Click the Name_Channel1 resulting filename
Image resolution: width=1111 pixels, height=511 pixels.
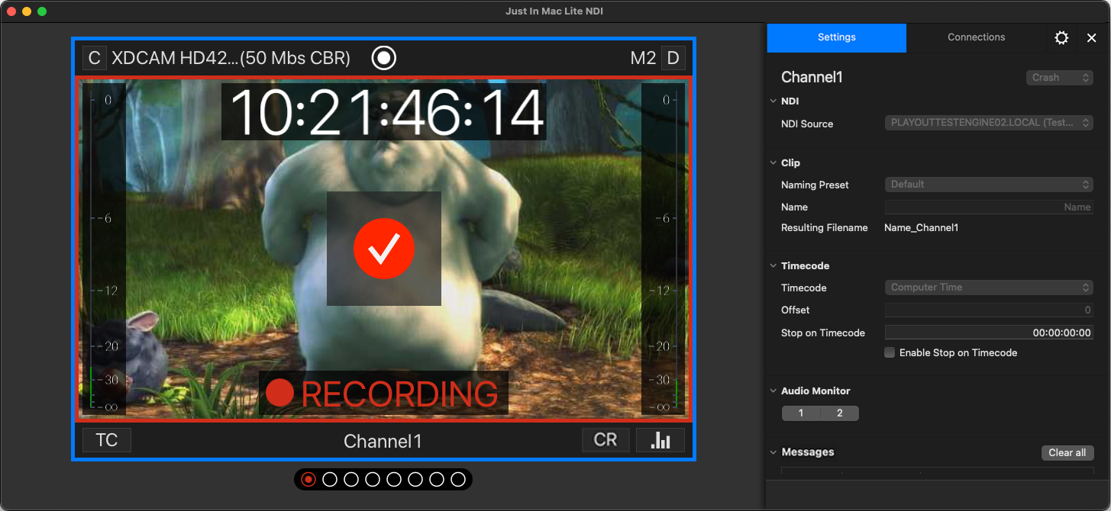tap(921, 227)
